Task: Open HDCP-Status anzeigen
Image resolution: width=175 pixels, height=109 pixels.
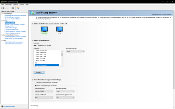Action: coord(11,28)
